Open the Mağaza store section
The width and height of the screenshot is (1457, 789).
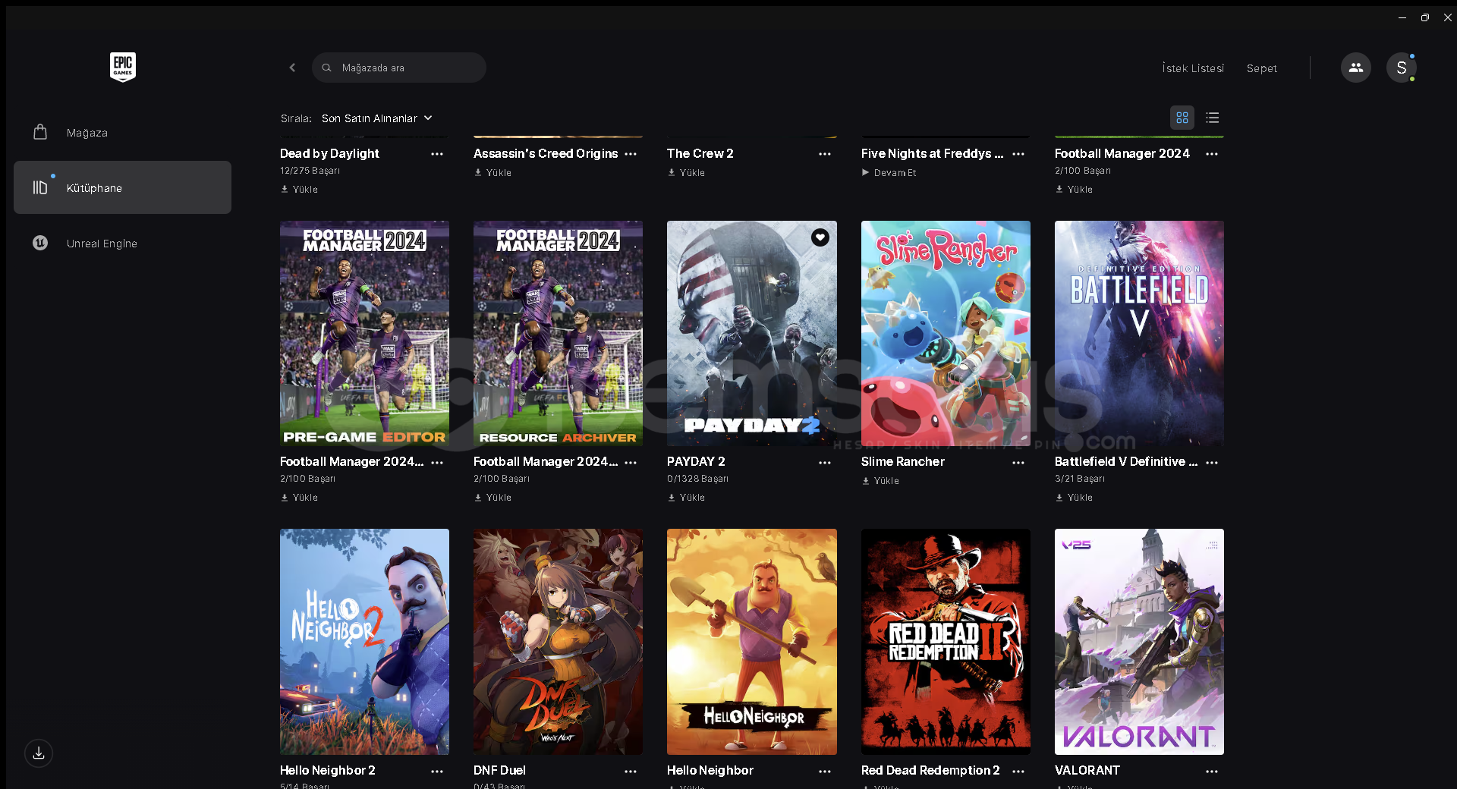[122, 133]
